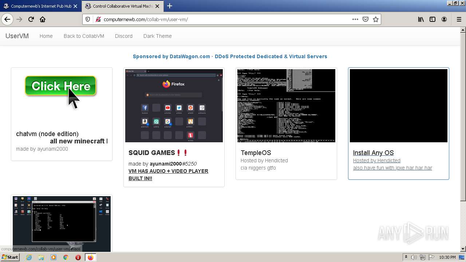466x262 pixels.
Task: Open media player taskbar icon
Action: coord(54,257)
